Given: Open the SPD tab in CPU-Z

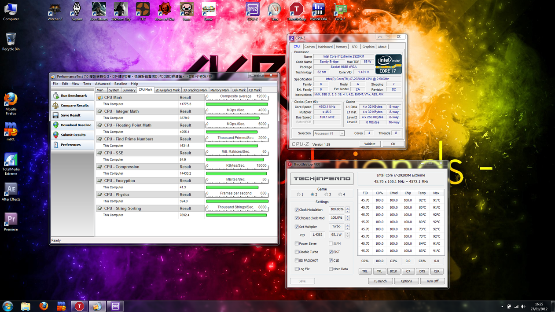Looking at the screenshot, I should (354, 47).
